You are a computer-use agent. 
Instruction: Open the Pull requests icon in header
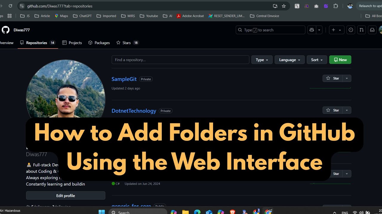click(361, 30)
